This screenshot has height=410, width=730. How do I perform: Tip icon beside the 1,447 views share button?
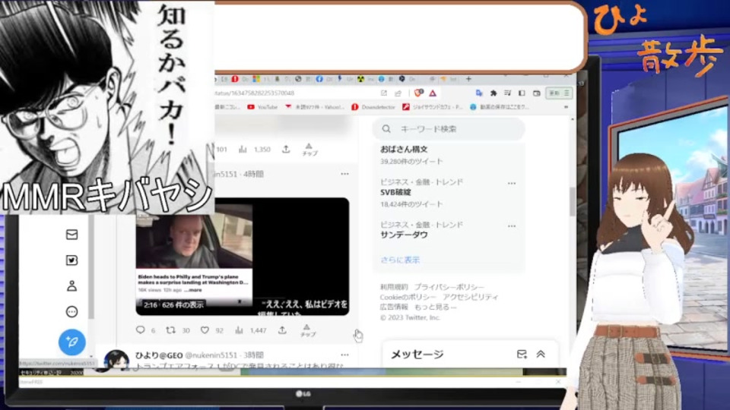[307, 330]
